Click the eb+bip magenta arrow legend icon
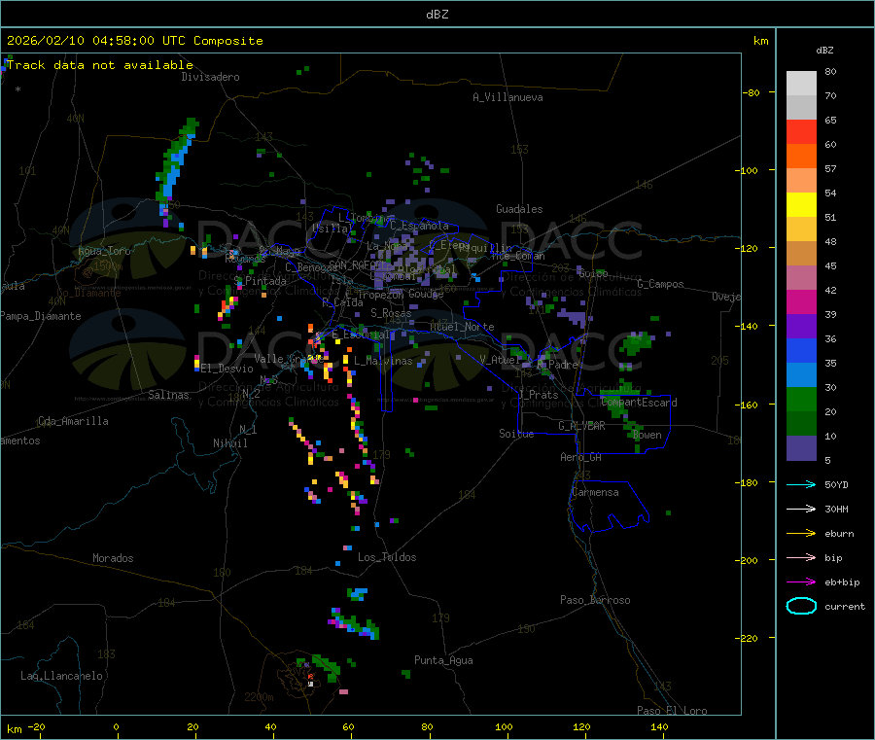The image size is (875, 740). click(801, 582)
